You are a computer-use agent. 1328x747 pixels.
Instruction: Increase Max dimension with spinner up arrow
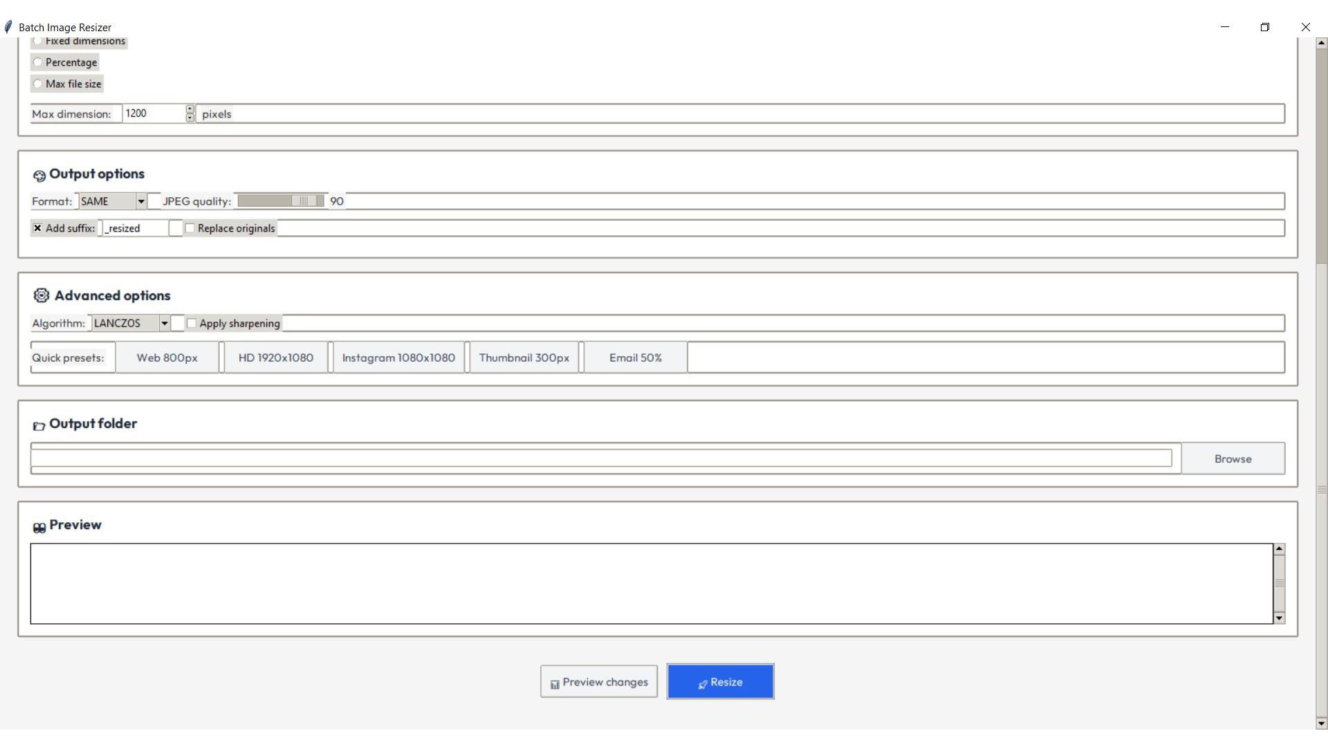190,109
